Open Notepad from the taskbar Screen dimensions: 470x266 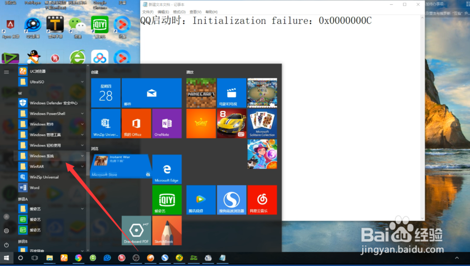coord(222,258)
